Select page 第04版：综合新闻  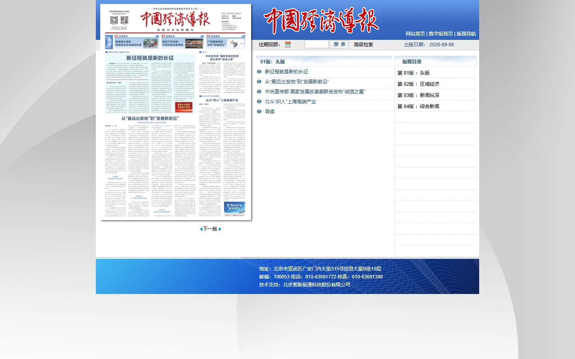coord(418,107)
